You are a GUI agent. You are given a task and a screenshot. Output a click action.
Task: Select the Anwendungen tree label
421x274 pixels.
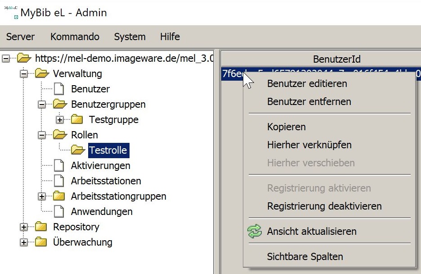tap(102, 211)
